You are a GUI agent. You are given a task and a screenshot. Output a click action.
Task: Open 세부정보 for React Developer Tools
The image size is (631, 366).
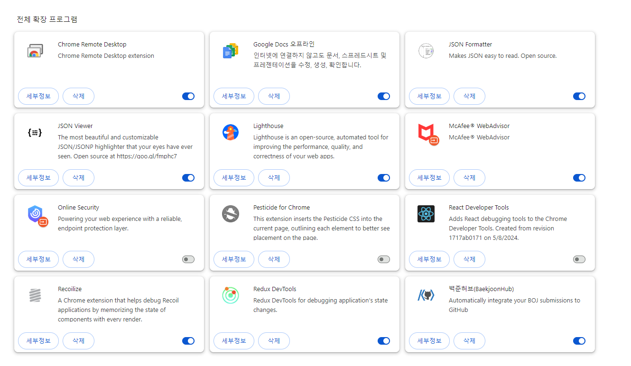coord(429,259)
